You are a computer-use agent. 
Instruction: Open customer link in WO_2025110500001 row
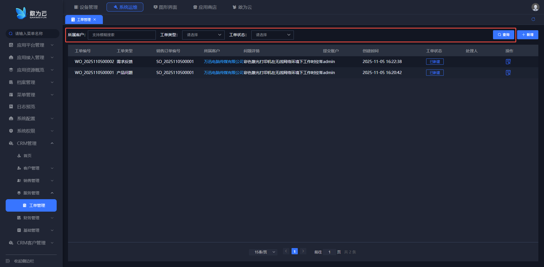point(224,73)
